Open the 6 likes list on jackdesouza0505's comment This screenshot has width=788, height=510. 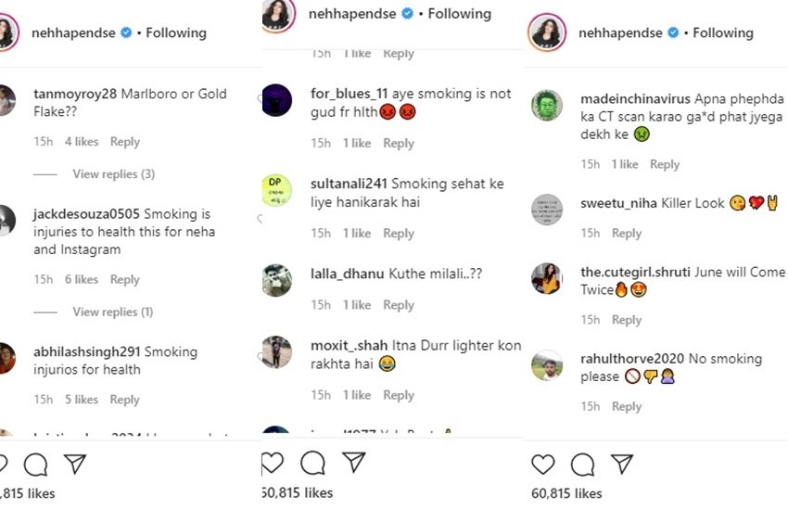tap(82, 279)
